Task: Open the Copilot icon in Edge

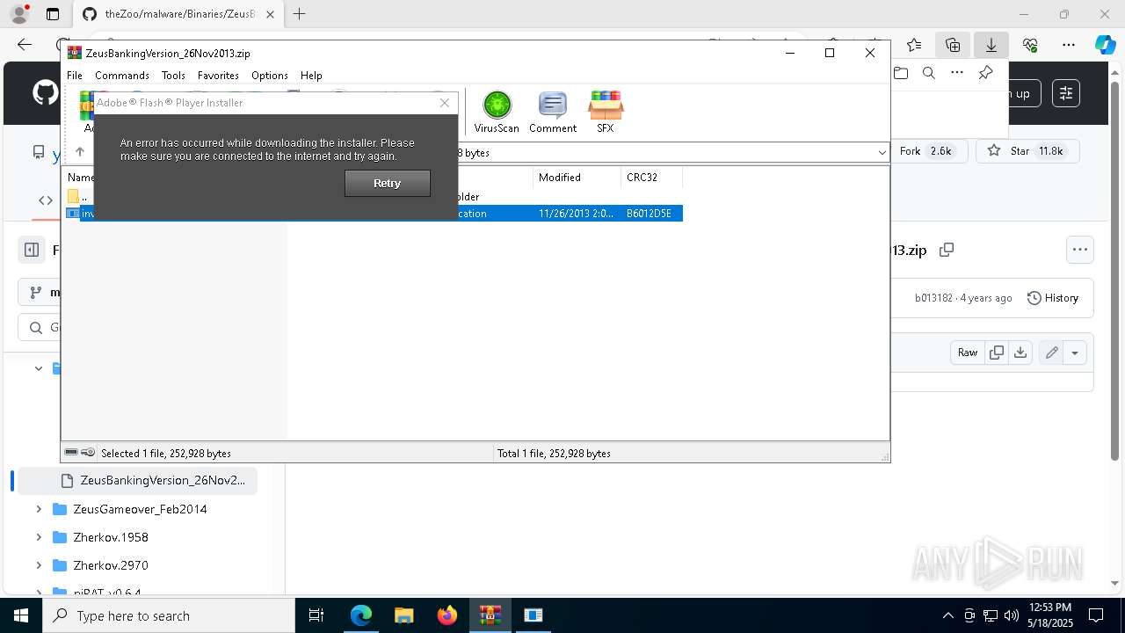Action: (x=1105, y=45)
